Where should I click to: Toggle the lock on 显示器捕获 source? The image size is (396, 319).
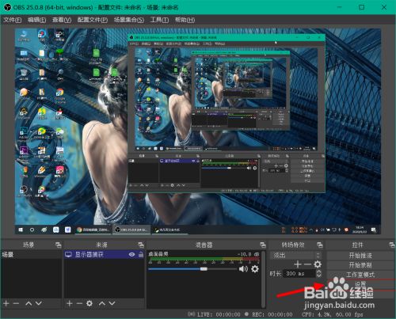[x=141, y=255]
